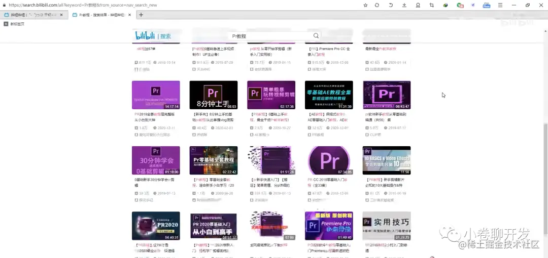Open the browser downloads icon
The width and height of the screenshot is (548, 258).
click(404, 5)
